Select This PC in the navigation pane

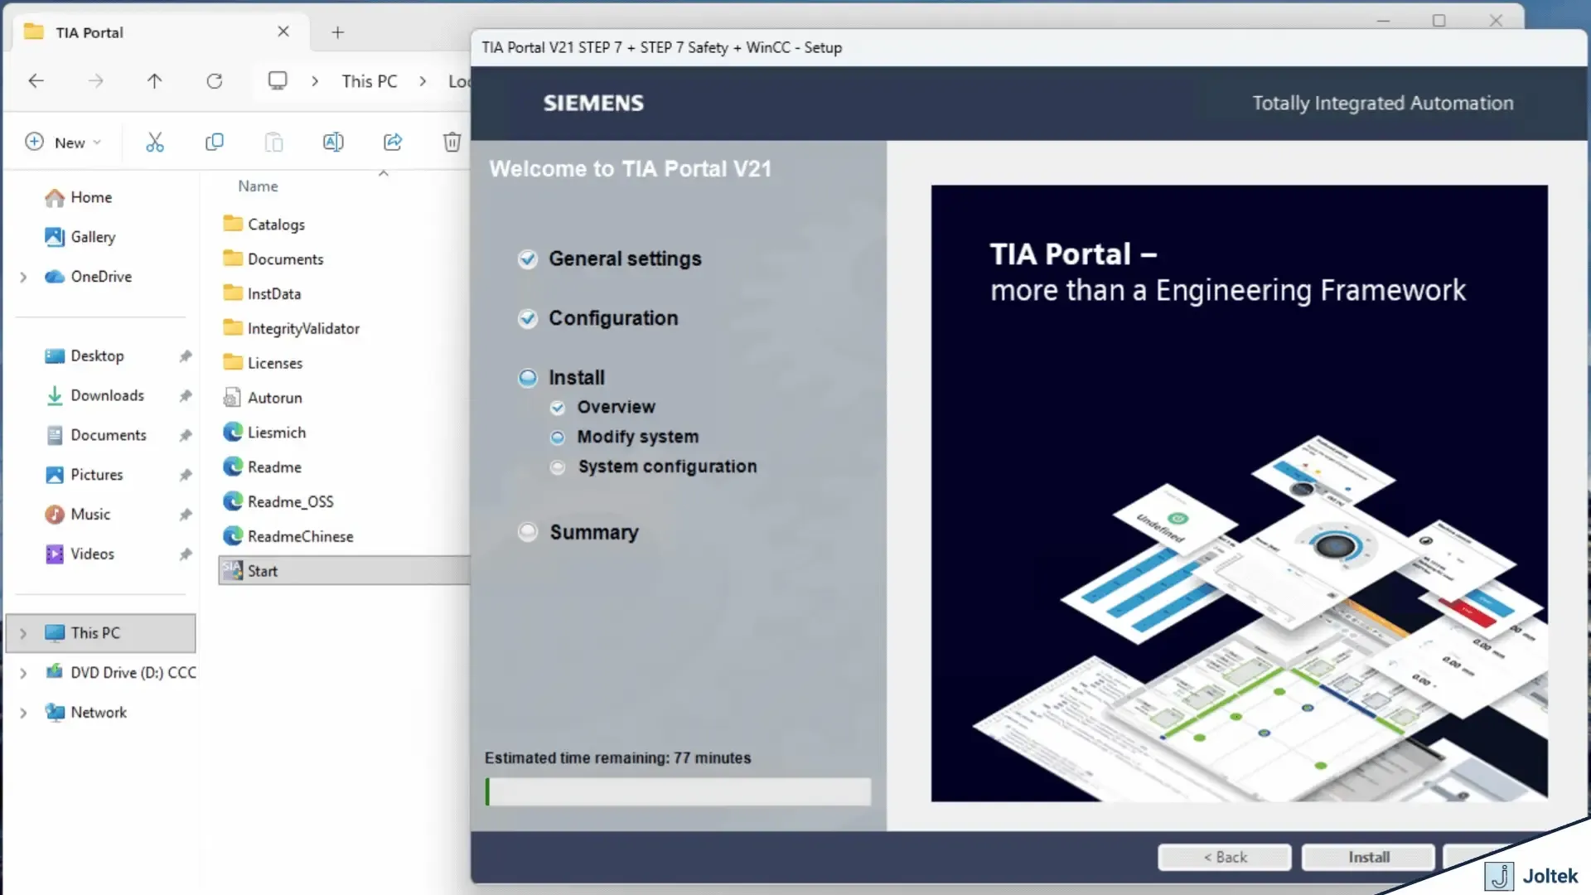point(101,633)
